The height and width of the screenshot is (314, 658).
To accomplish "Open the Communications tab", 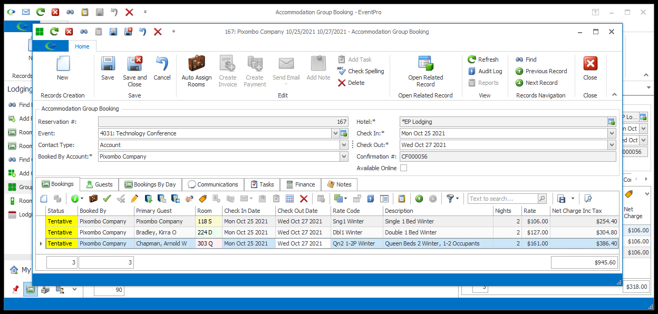I will pyautogui.click(x=213, y=184).
